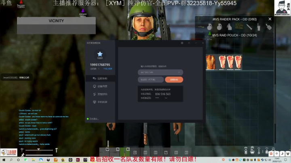Open notification center on taskbar

tap(286, 160)
